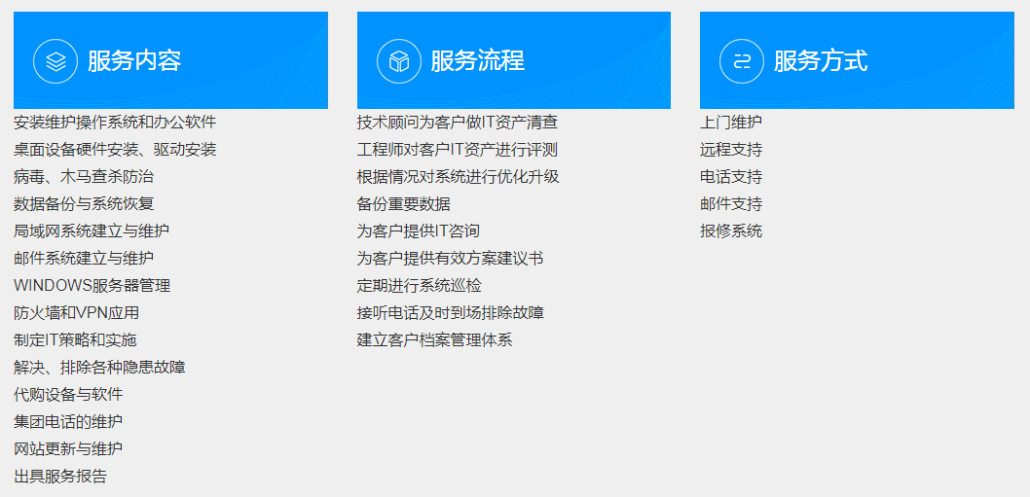Open 网站更新与维护 entry
1030x497 pixels.
point(68,449)
